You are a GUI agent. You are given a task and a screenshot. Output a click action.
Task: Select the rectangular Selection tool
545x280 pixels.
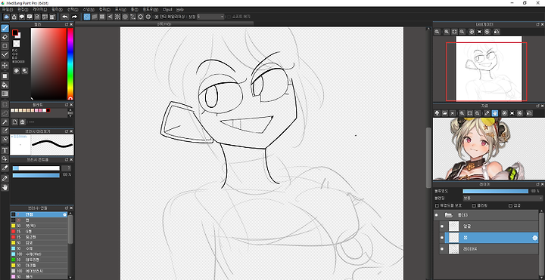5,104
